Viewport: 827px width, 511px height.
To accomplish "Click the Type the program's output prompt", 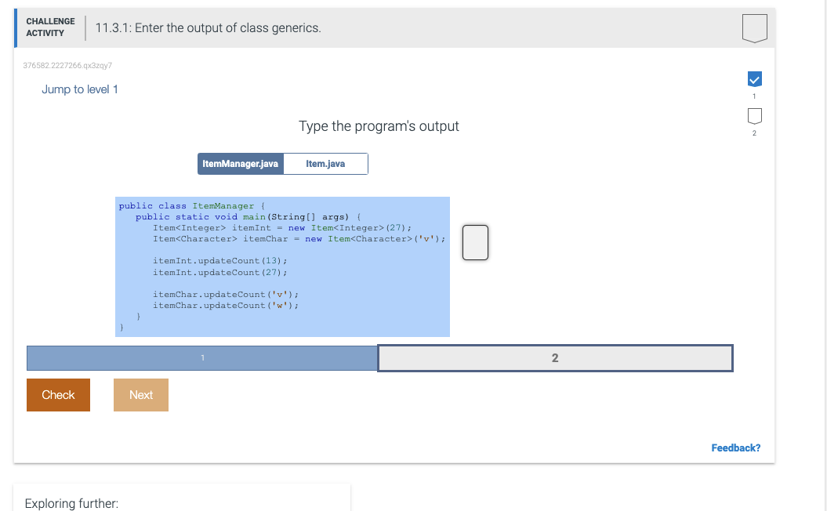I will pos(379,126).
